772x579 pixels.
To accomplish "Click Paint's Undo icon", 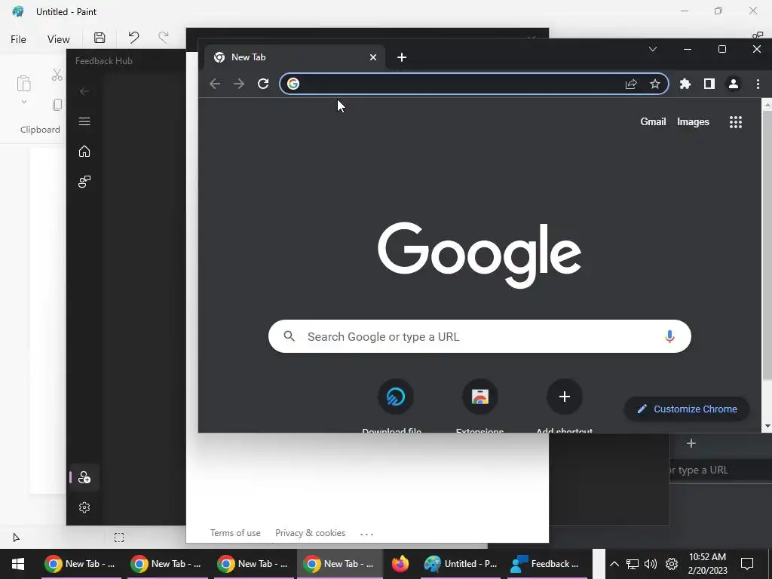I will pos(133,38).
